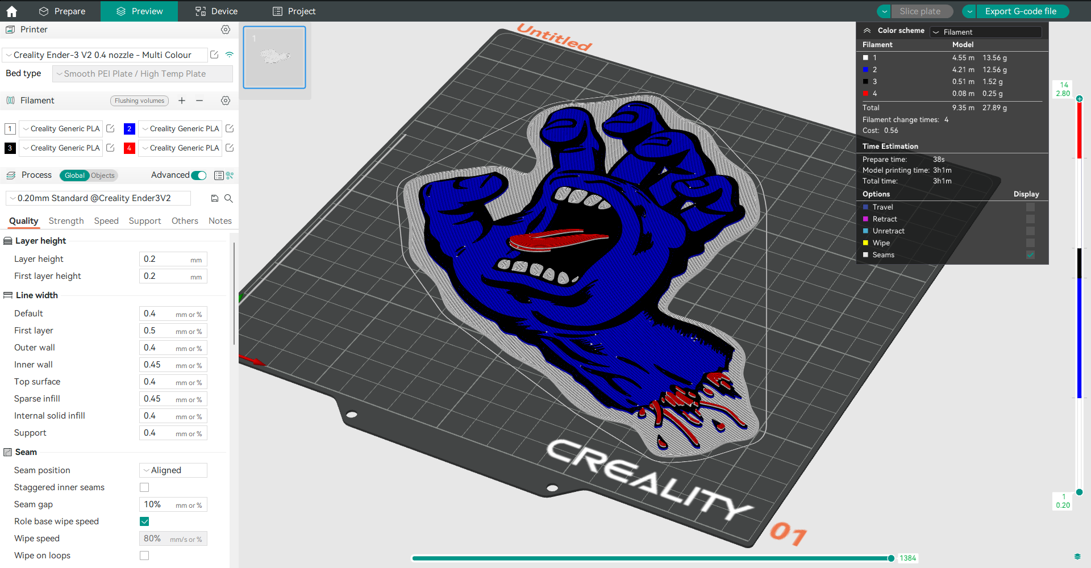The height and width of the screenshot is (568, 1091).
Task: Open filament settings gear icon
Action: (226, 101)
